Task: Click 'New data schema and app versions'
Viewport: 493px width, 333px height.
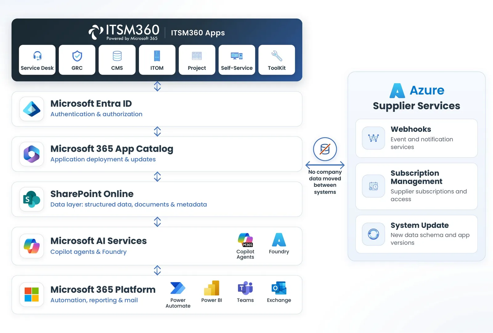Action: click(430, 239)
